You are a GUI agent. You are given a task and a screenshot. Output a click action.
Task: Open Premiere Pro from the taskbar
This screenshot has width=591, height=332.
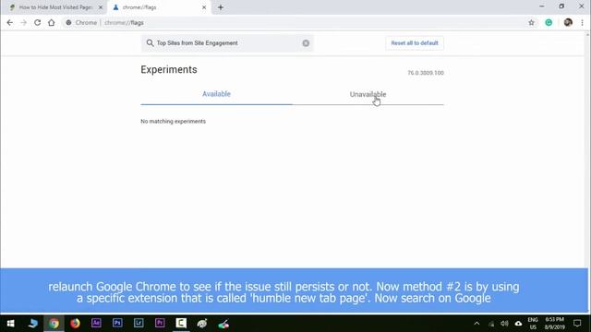pyautogui.click(x=160, y=323)
